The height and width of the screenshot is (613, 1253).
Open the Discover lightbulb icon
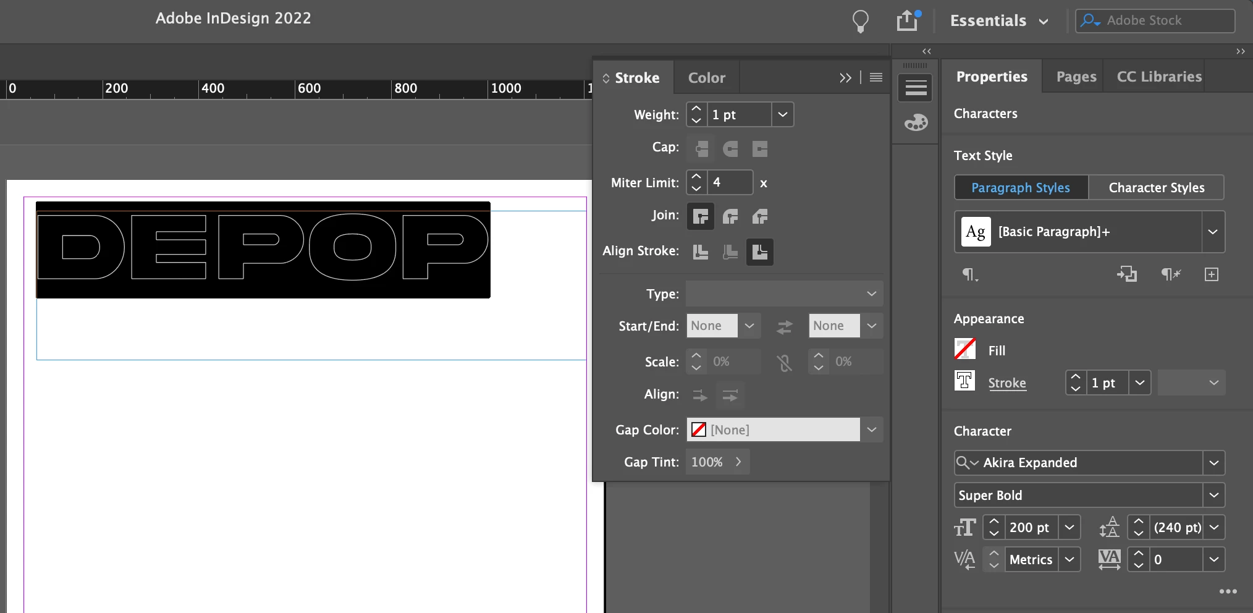click(x=860, y=21)
